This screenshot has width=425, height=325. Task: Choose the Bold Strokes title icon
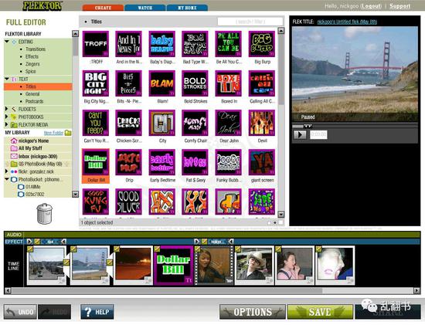coord(195,83)
